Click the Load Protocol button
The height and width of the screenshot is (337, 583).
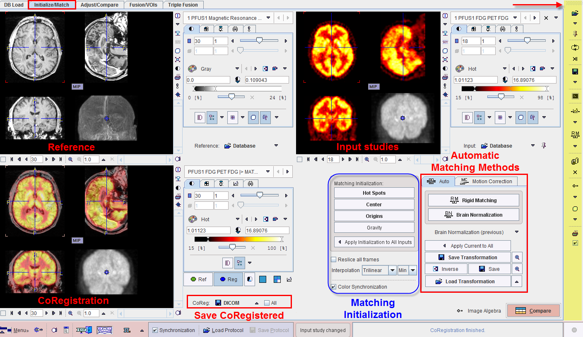(223, 330)
